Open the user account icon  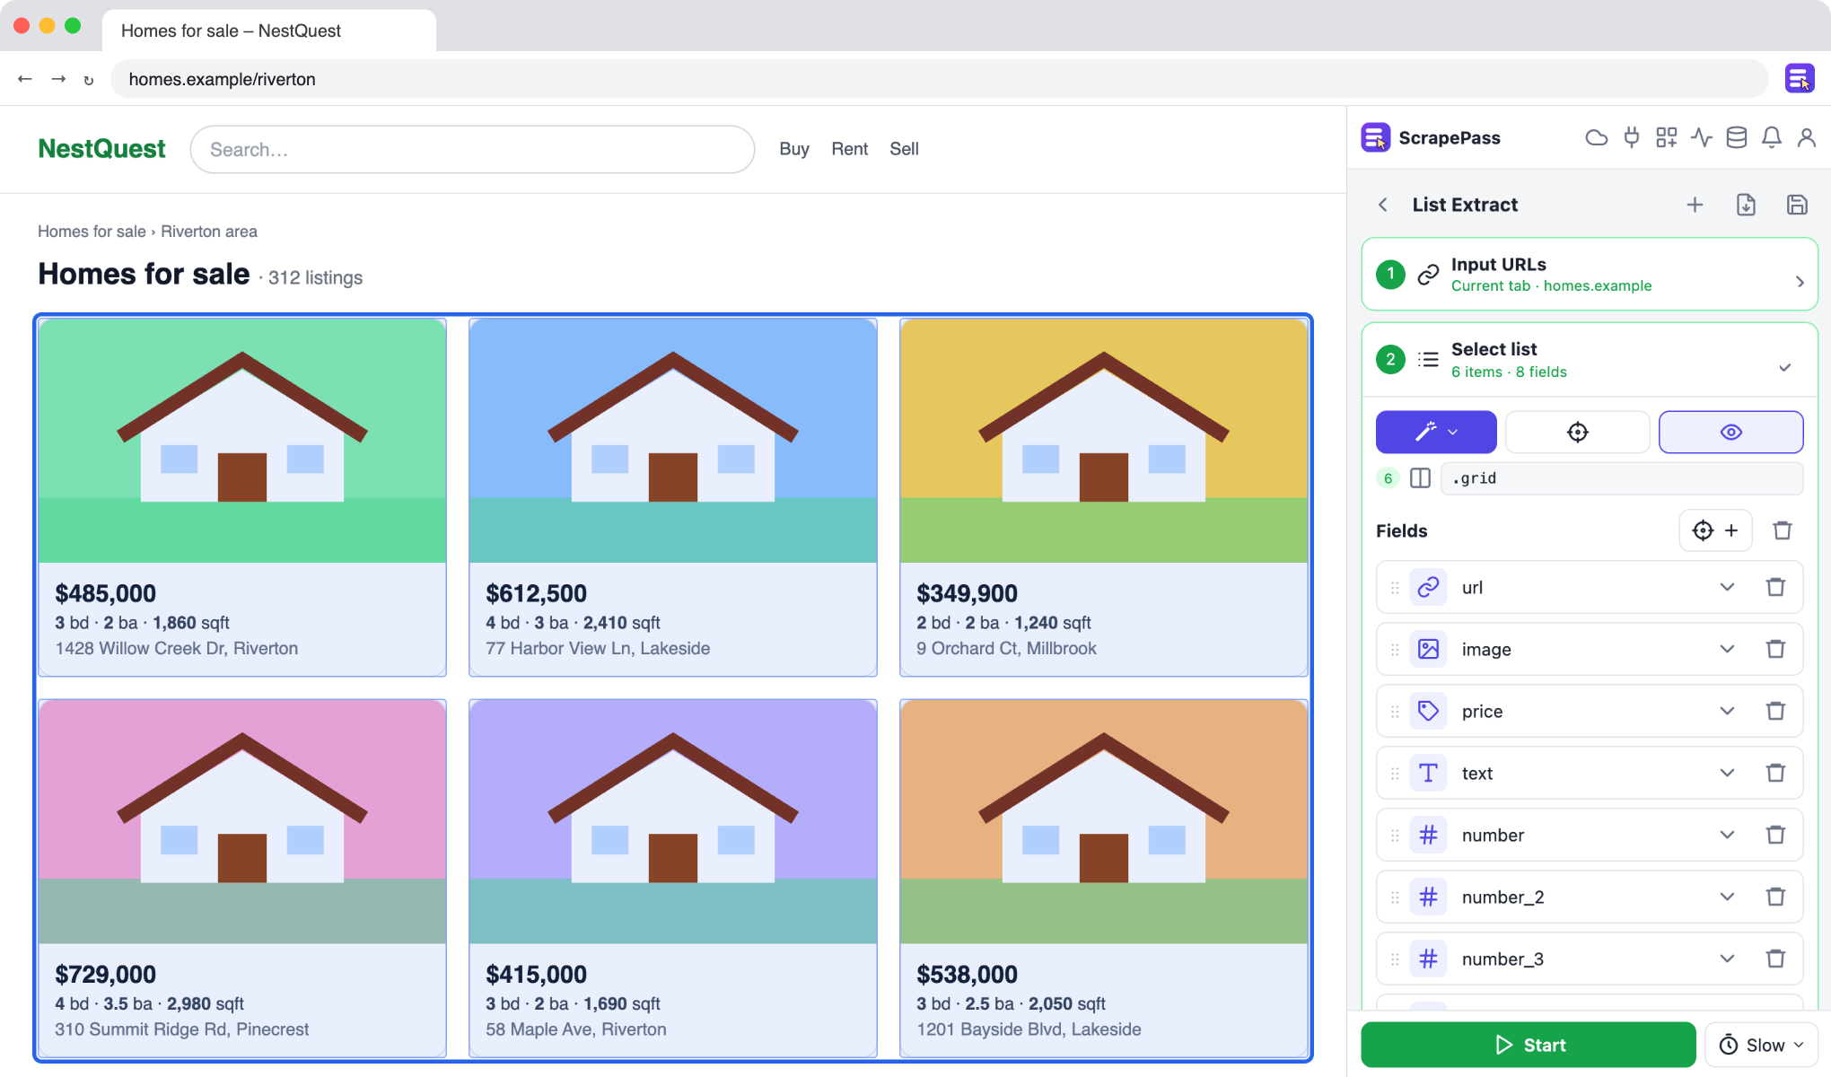[x=1807, y=137]
